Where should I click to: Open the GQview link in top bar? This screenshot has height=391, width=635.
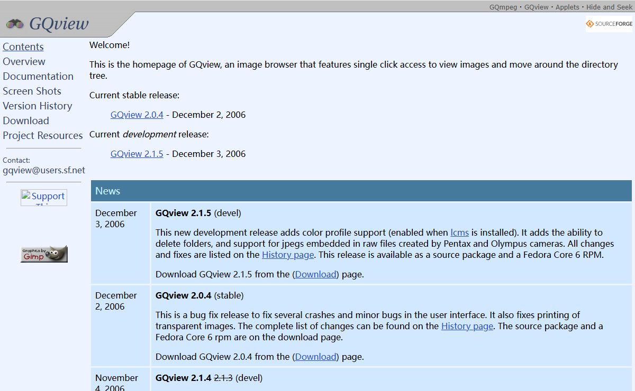537,7
